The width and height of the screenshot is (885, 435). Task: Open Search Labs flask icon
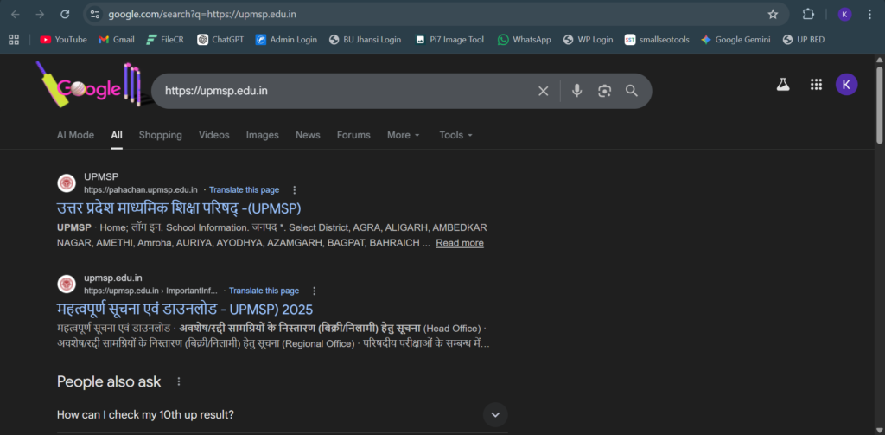[782, 85]
